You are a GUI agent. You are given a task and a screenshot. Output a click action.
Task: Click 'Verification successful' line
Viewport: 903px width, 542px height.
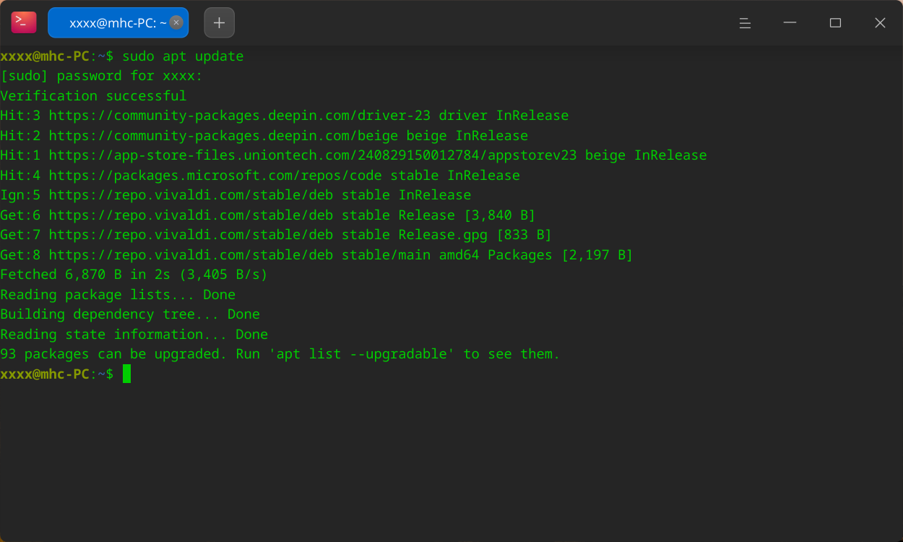pyautogui.click(x=94, y=96)
